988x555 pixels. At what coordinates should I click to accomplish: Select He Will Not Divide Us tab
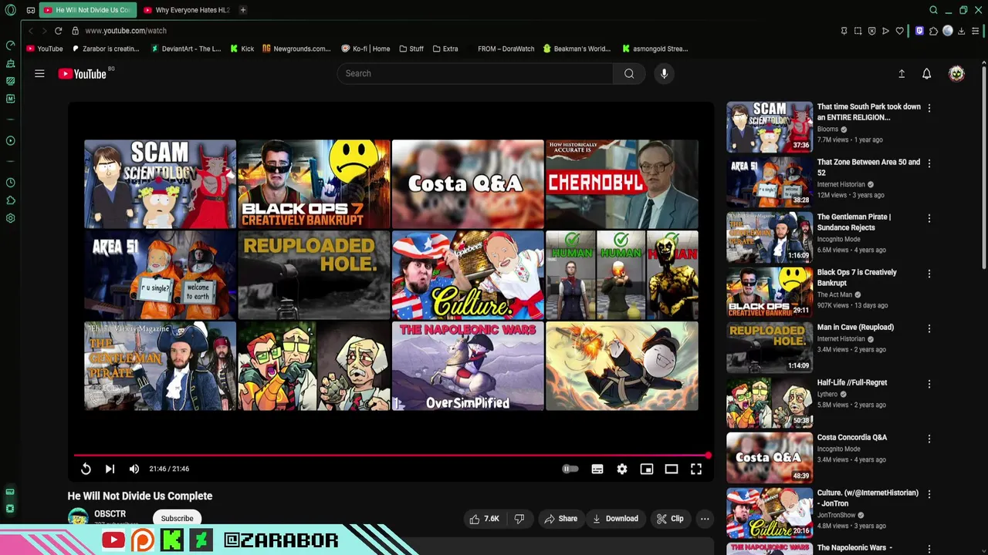click(87, 10)
